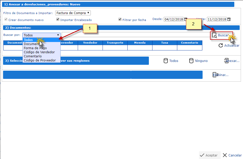Click the Actualizar refresh icon
The width and height of the screenshot is (243, 159).
[221, 46]
